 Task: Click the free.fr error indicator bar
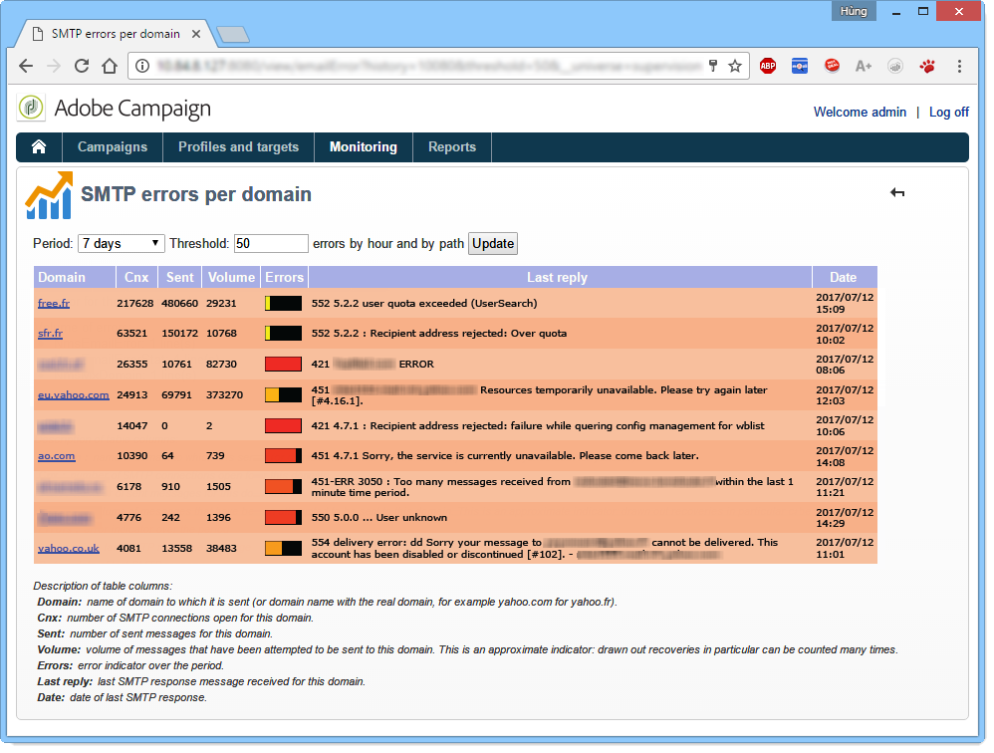(x=284, y=303)
